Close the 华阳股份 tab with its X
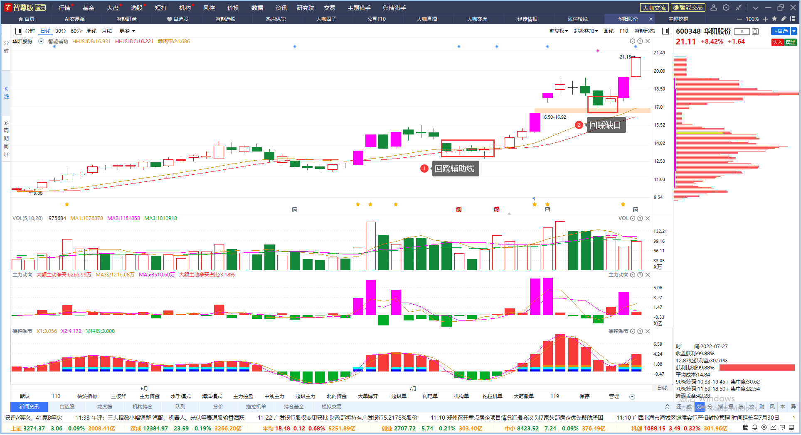801x435 pixels. click(x=651, y=19)
